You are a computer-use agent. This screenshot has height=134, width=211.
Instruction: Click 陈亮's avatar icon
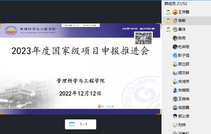point(175,38)
